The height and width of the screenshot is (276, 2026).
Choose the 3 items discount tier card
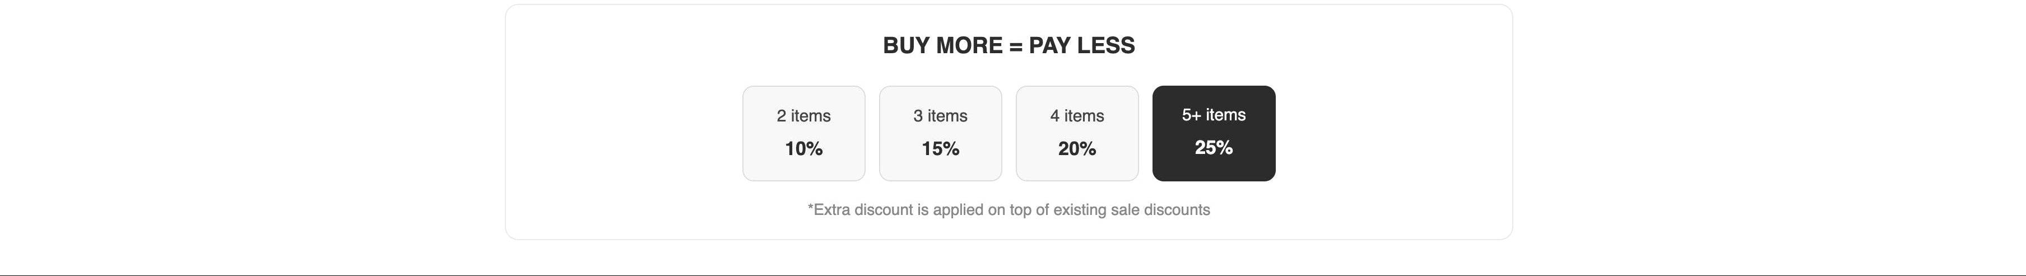tap(940, 133)
